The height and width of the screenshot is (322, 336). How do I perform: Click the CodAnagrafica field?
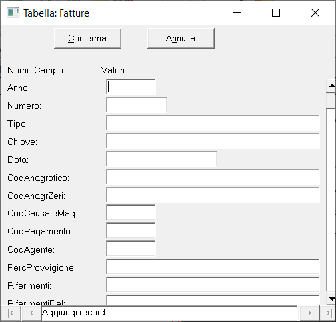213,177
